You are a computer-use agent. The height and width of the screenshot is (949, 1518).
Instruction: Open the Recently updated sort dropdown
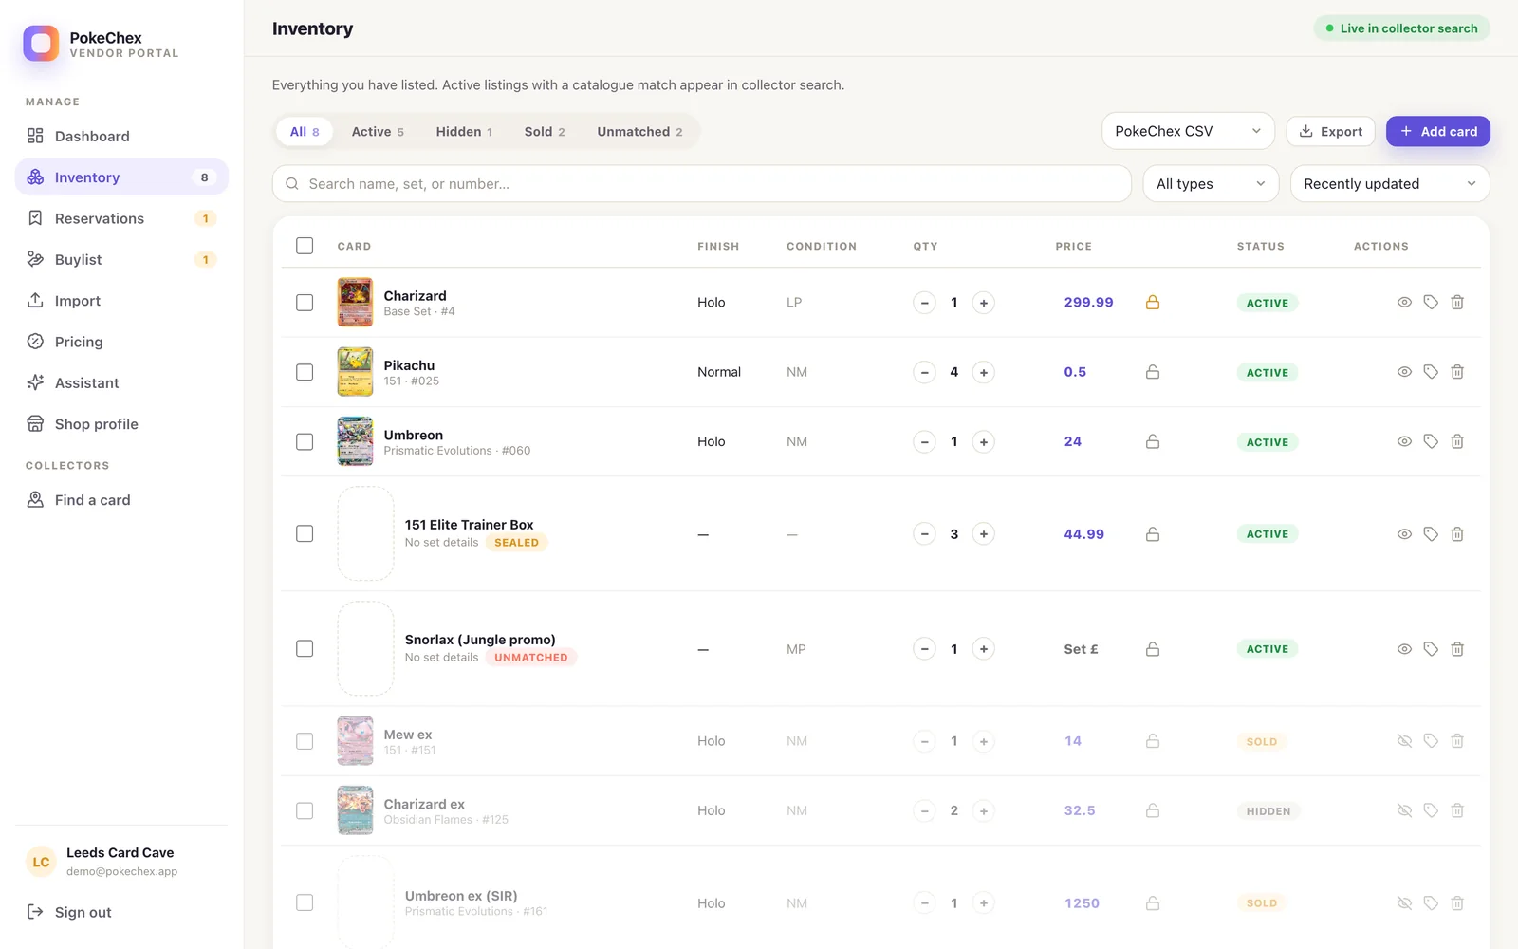[x=1390, y=184]
